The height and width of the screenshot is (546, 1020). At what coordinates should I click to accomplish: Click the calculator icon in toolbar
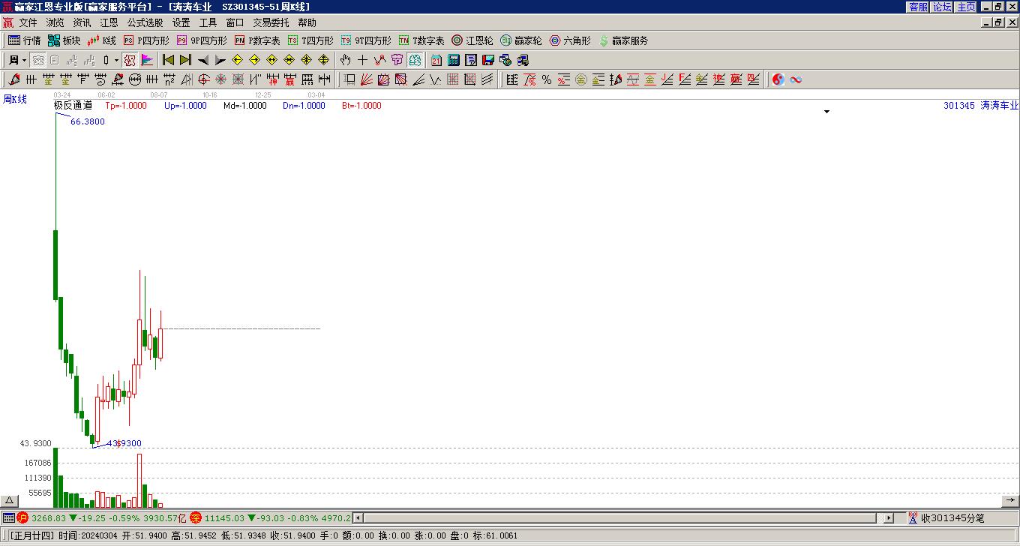(454, 60)
